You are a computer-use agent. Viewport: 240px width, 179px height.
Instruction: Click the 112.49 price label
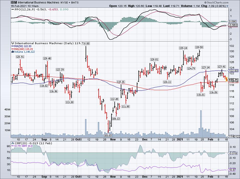click(x=114, y=99)
